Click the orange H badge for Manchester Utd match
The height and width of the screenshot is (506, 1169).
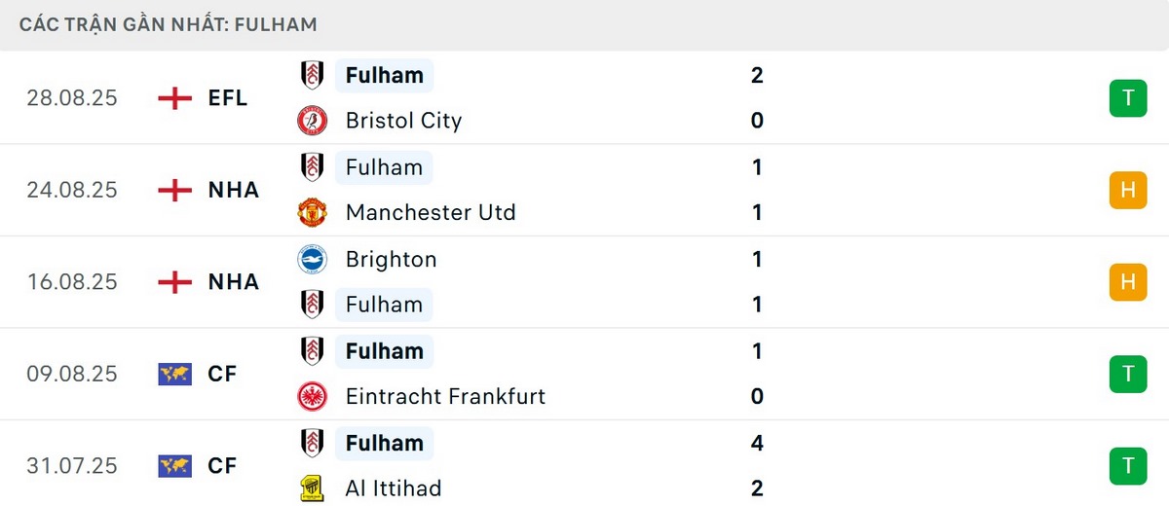pos(1128,190)
